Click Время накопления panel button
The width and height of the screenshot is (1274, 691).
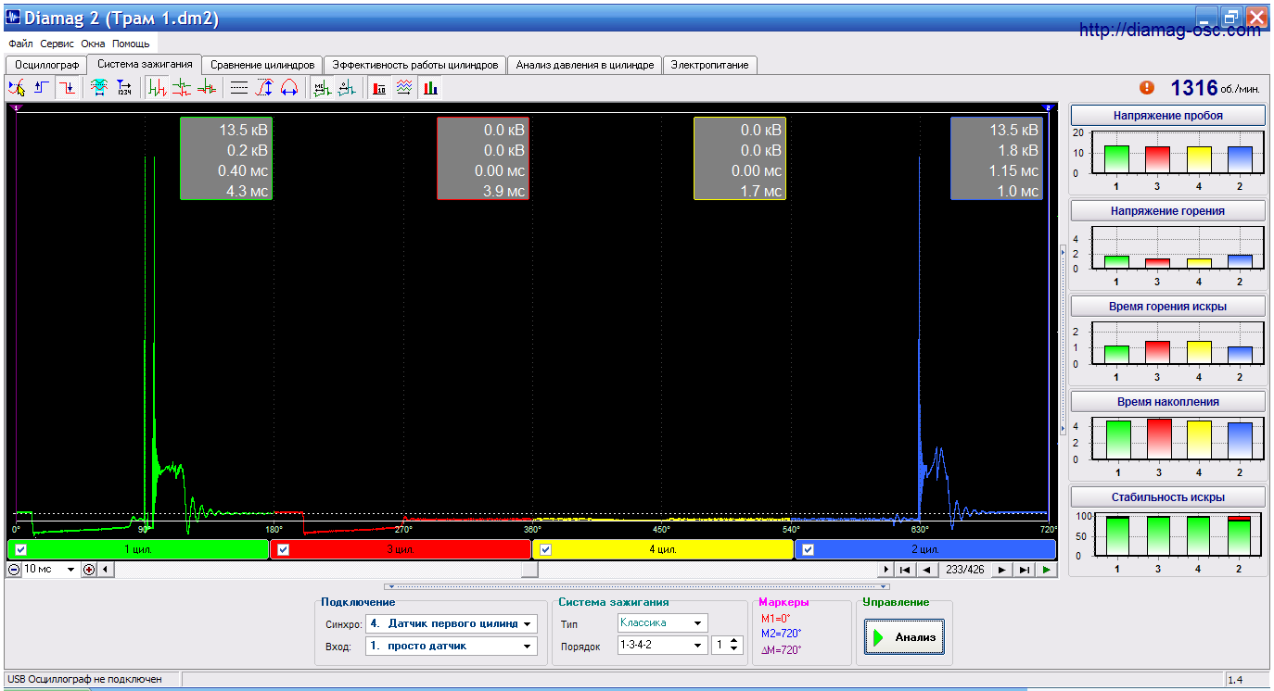[1168, 401]
